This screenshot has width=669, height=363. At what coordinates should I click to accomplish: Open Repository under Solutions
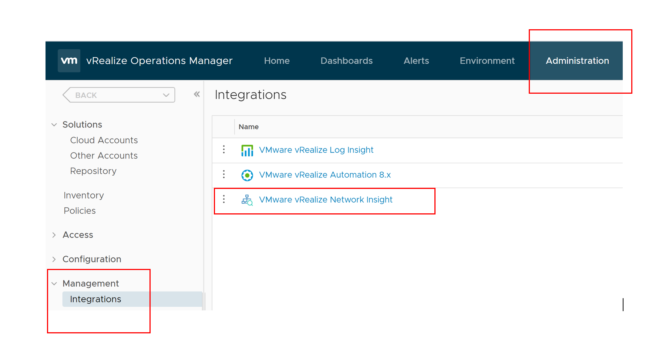tap(93, 171)
